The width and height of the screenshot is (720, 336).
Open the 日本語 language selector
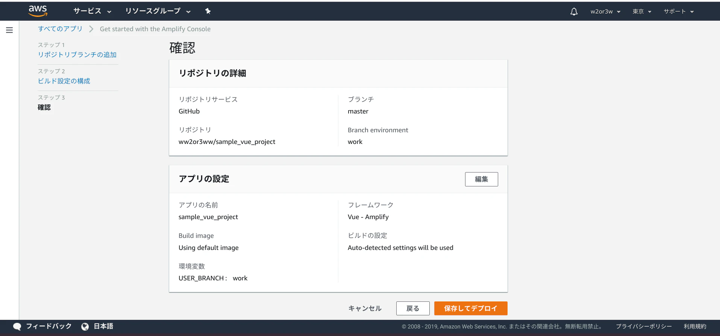pos(103,326)
